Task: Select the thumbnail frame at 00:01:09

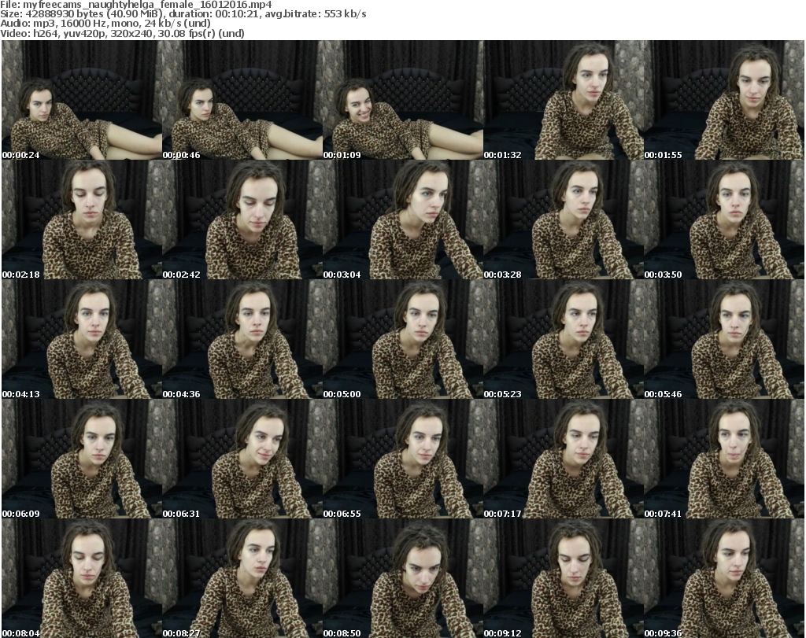Action: [x=402, y=100]
